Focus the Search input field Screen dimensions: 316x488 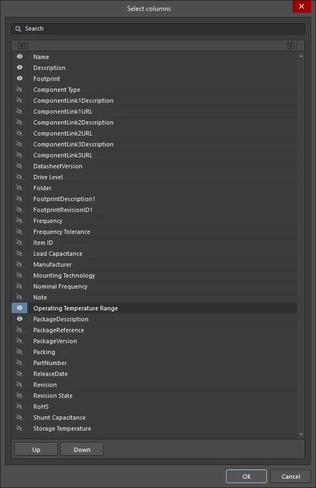coord(158,28)
